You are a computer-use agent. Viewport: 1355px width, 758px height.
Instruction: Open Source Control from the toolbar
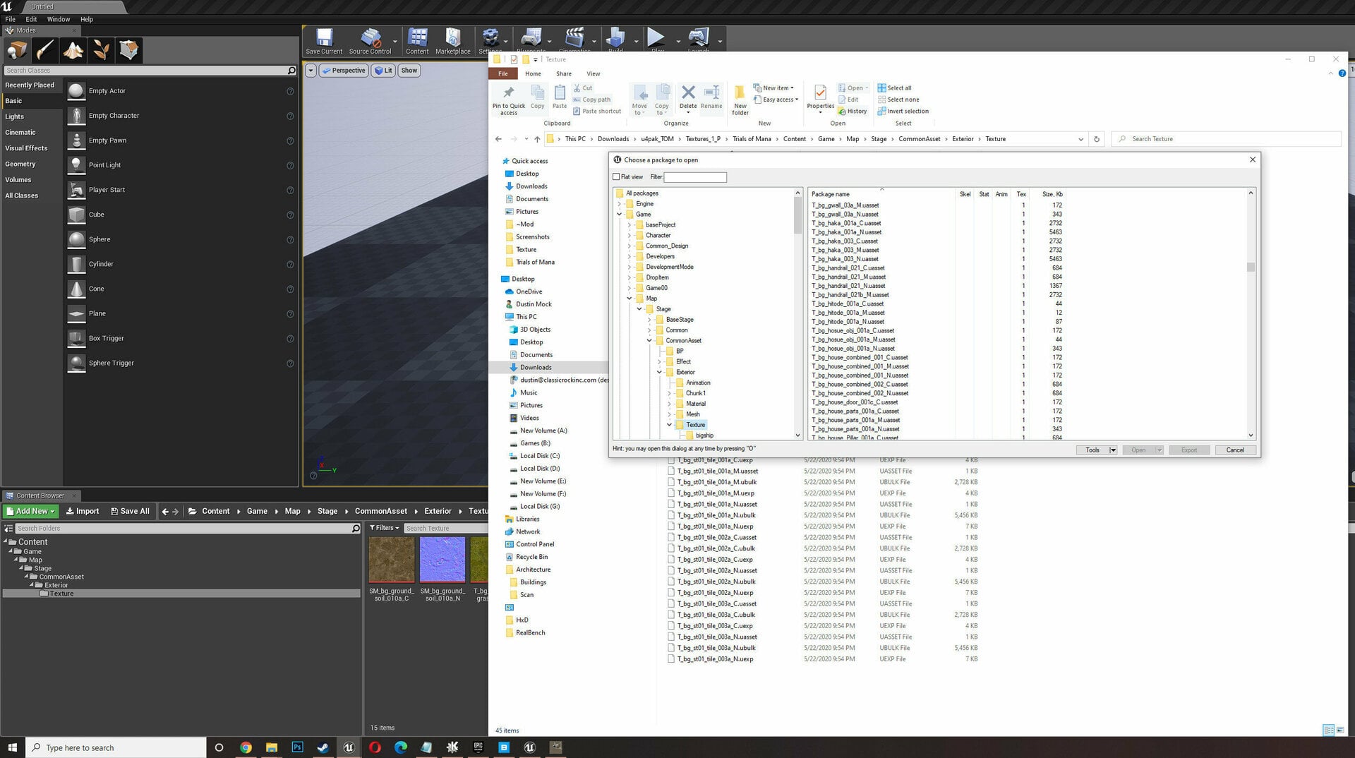tap(370, 42)
